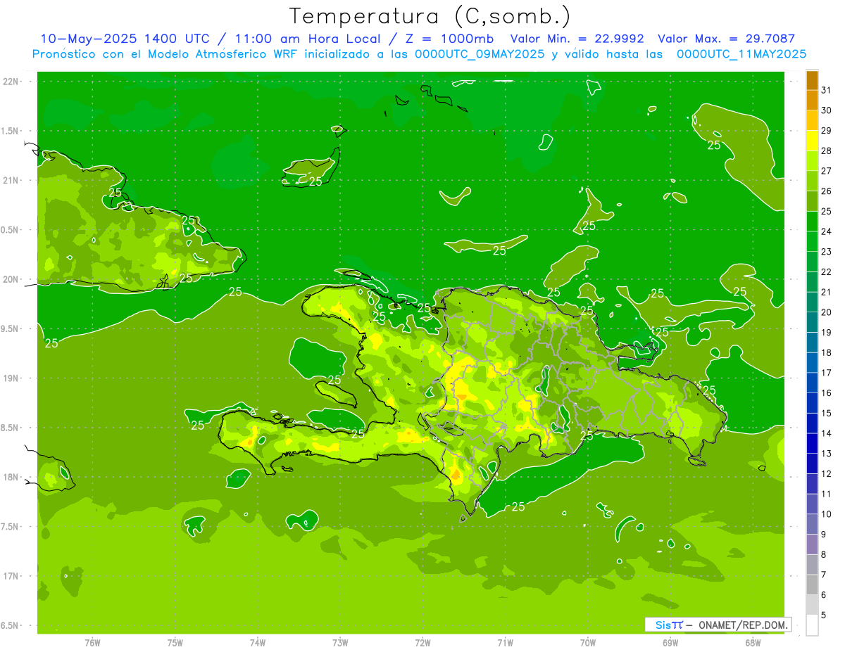Click the '69W' longitude axis label
The height and width of the screenshot is (652, 845).
click(670, 642)
